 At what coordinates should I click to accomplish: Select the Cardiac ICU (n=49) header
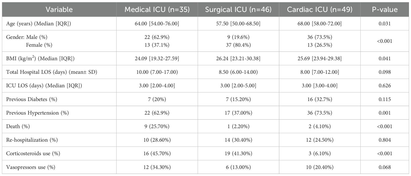pyautogui.click(x=320, y=10)
